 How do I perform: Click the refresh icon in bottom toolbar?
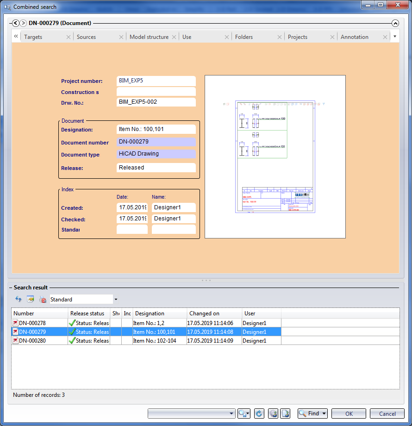(259, 413)
